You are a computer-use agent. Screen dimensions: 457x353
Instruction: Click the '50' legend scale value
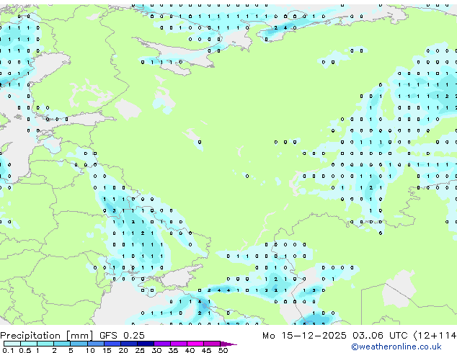223,350
